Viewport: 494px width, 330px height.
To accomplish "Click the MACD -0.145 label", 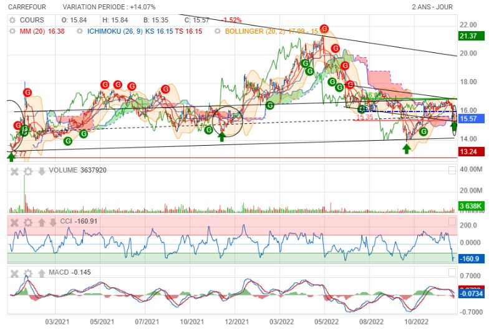I will 70,272.
